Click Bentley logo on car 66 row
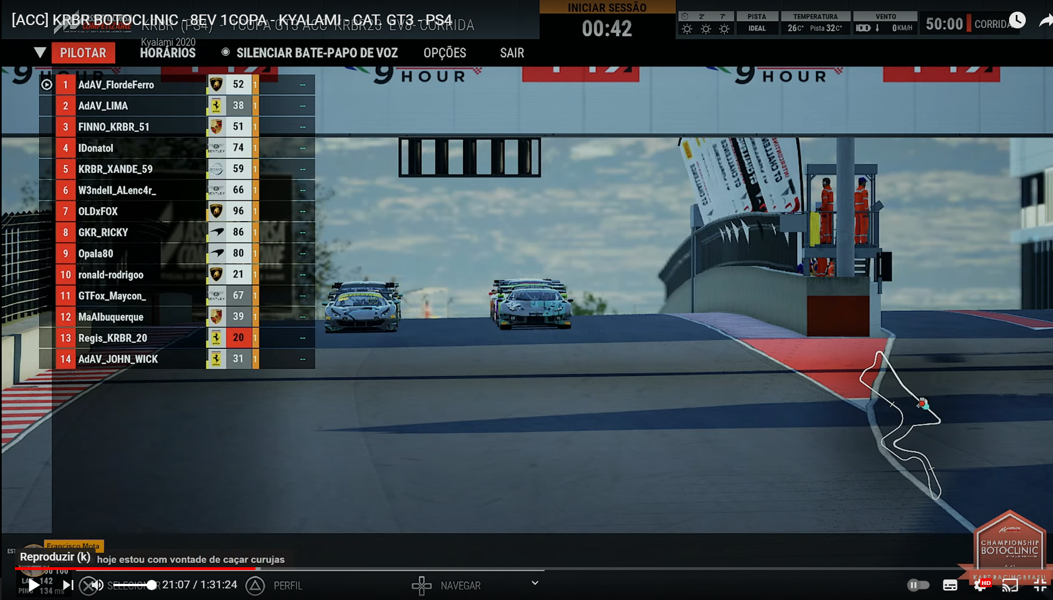1053x600 pixels. point(216,190)
